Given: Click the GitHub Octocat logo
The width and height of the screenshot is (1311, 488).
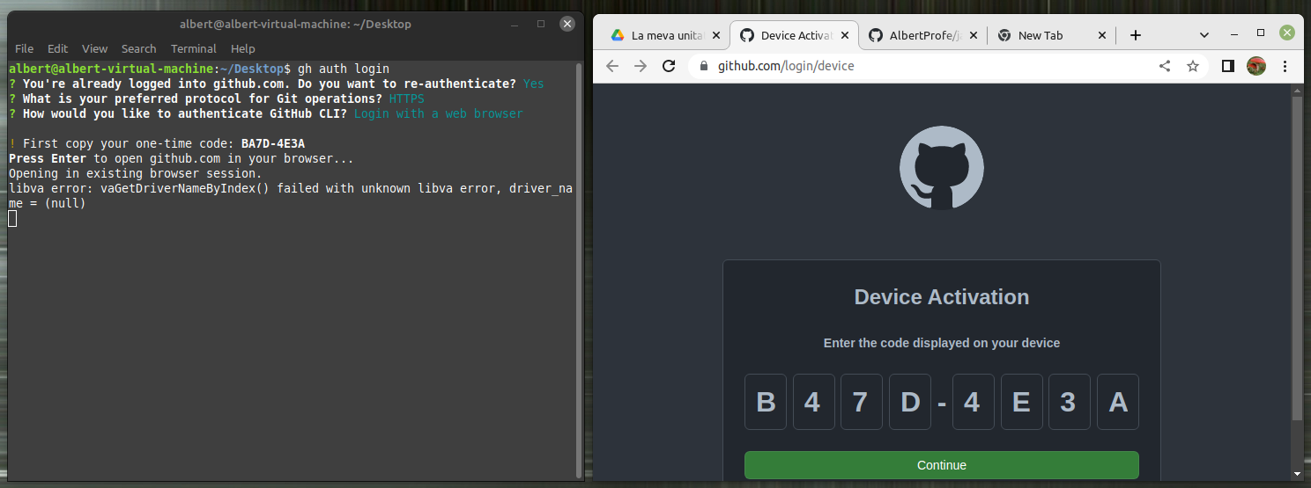Looking at the screenshot, I should click(942, 167).
